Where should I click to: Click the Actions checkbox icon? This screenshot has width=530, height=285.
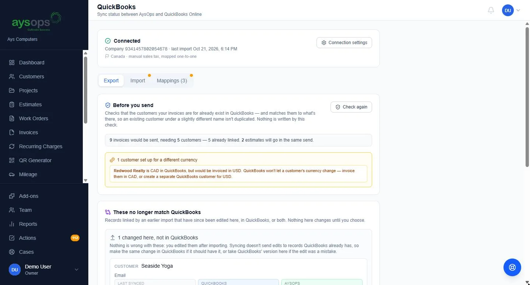click(x=12, y=238)
